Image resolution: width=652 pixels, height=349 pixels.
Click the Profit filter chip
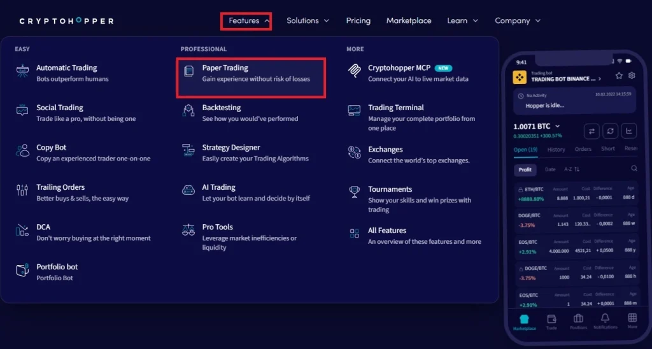(525, 169)
